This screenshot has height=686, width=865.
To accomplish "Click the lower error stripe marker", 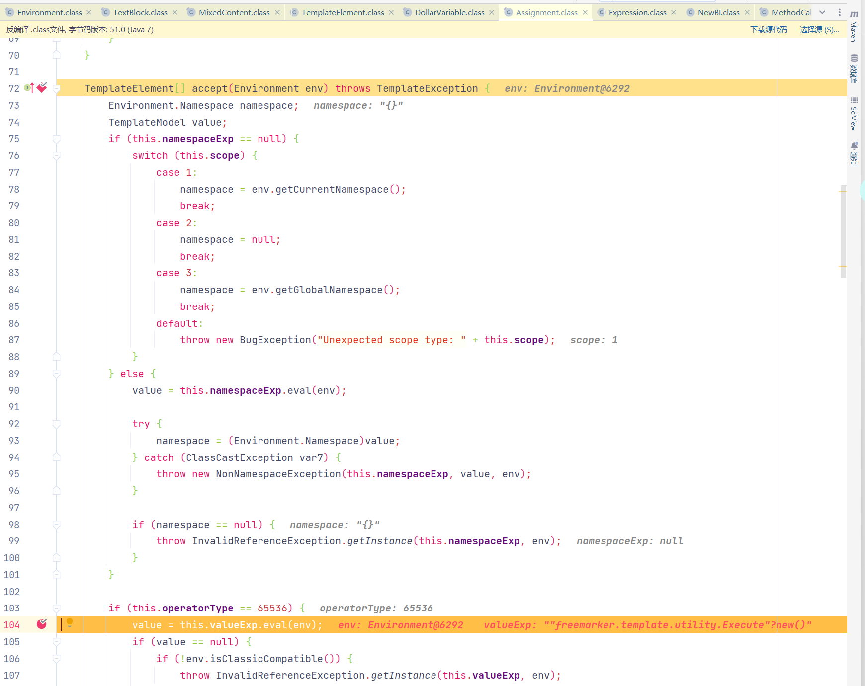I will coord(843,267).
